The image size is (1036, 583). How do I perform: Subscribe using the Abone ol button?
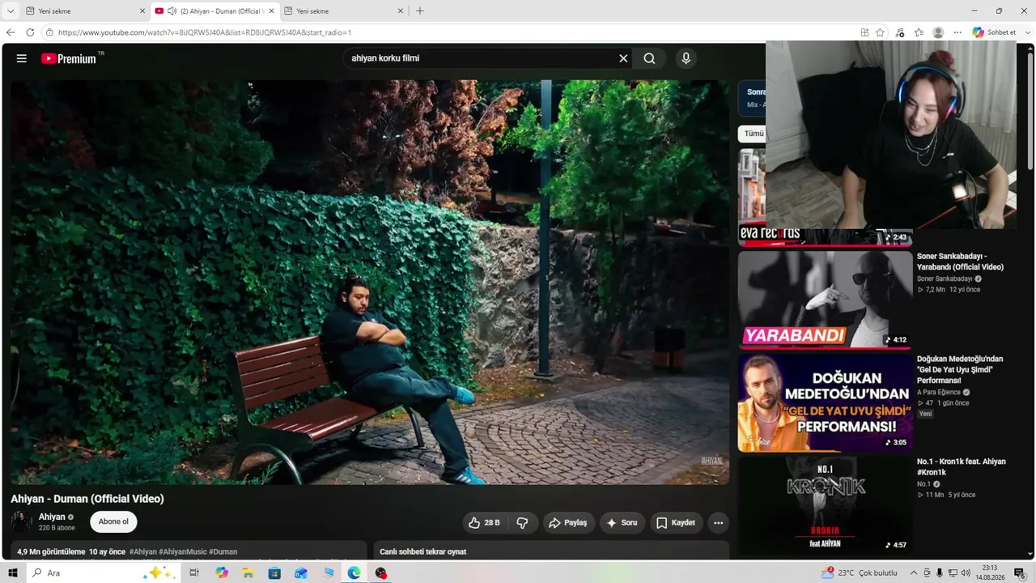pos(113,521)
